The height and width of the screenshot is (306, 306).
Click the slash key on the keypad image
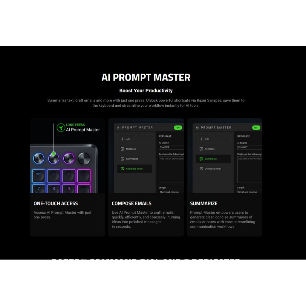point(54,176)
